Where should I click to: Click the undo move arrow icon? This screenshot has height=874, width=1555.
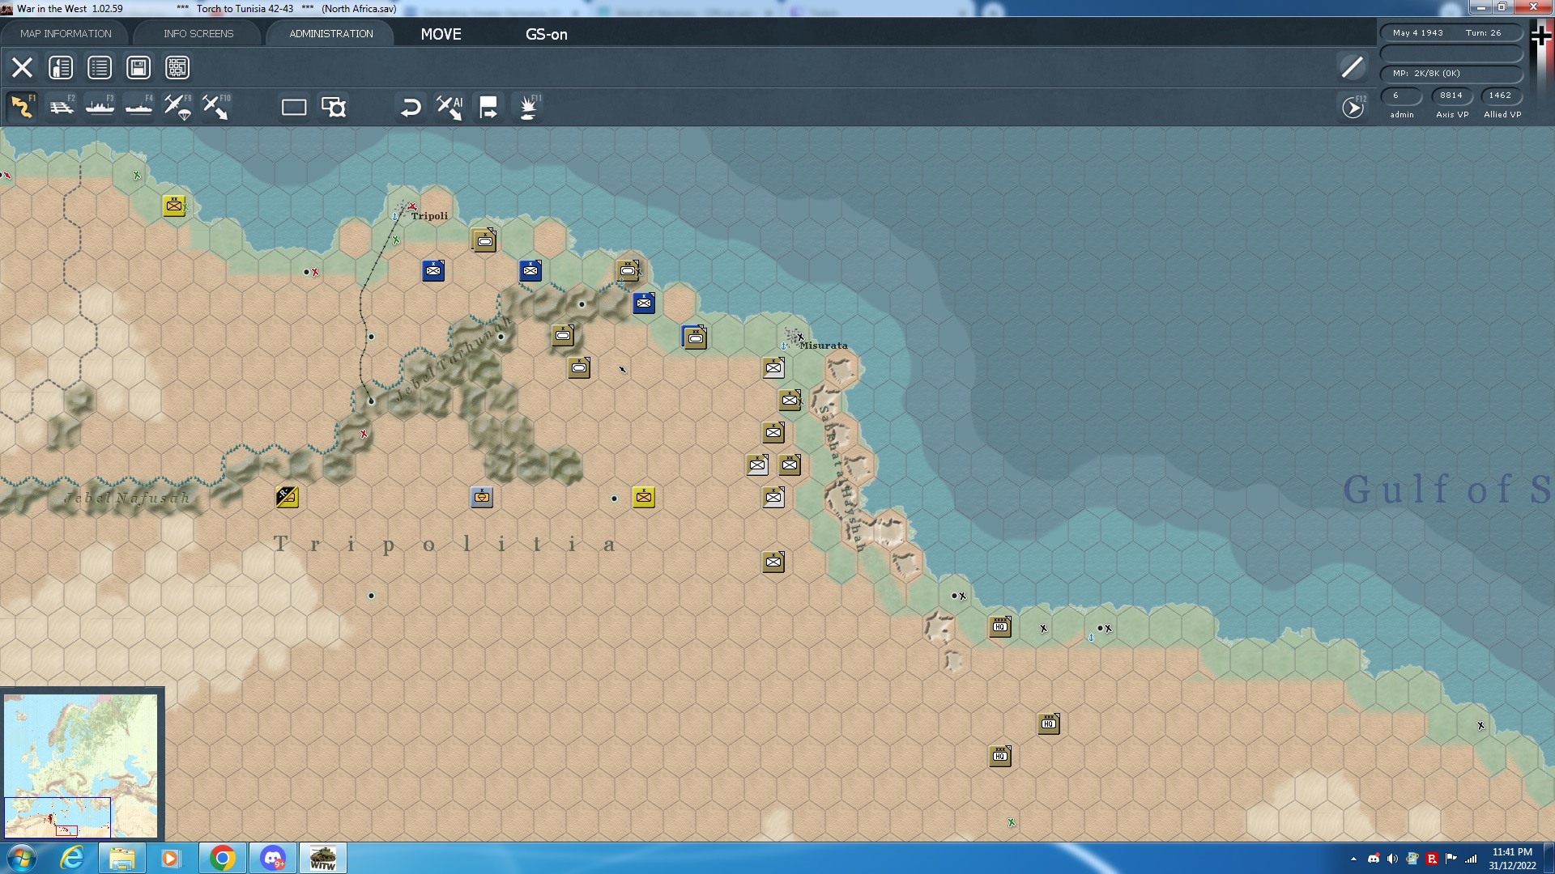[x=411, y=107]
